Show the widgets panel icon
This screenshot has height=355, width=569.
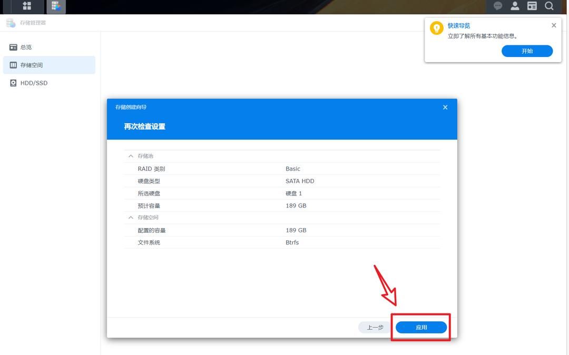pyautogui.click(x=532, y=6)
